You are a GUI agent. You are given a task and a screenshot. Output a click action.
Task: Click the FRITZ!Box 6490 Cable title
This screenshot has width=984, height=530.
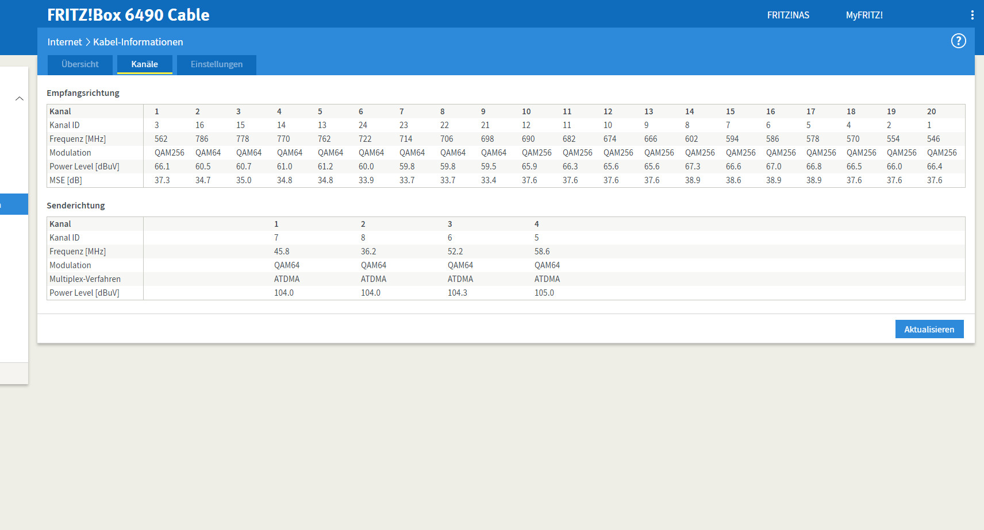(128, 15)
